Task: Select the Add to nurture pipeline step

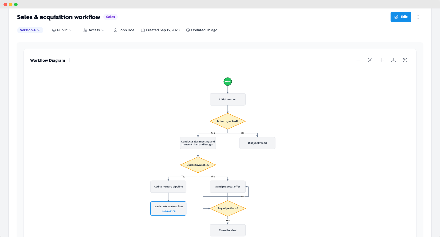Action: [168, 187]
